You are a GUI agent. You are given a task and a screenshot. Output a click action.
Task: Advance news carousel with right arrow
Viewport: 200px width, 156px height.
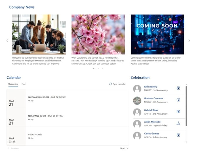pos(189,41)
